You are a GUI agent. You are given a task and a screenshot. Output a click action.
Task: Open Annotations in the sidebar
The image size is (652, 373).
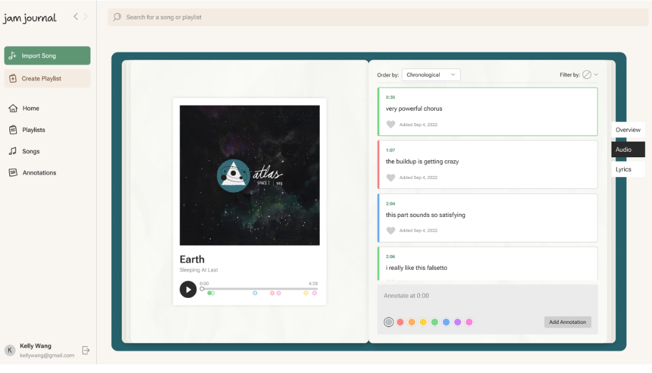(38, 173)
